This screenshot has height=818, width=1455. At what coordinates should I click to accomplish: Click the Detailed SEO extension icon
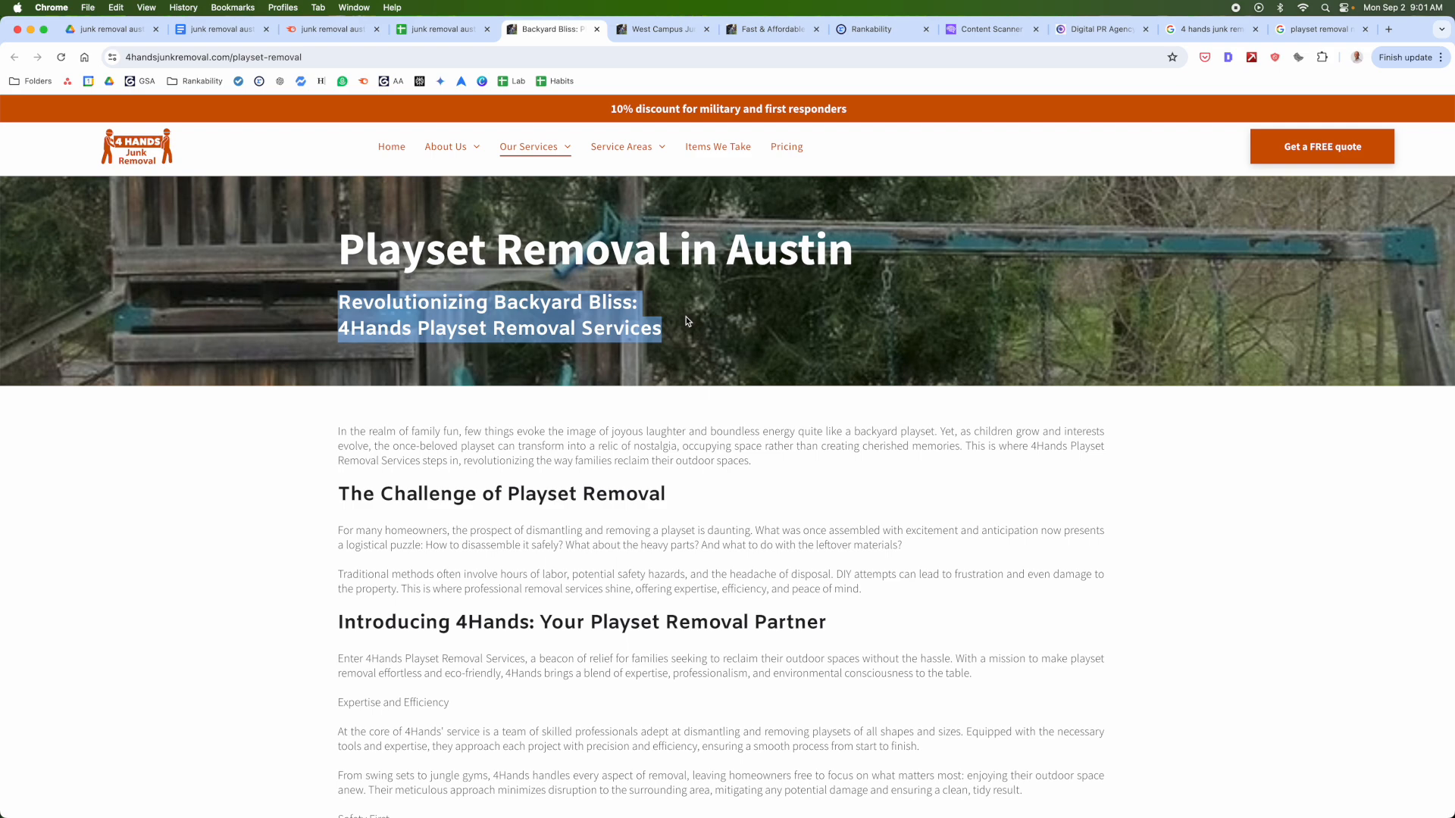[1229, 57]
